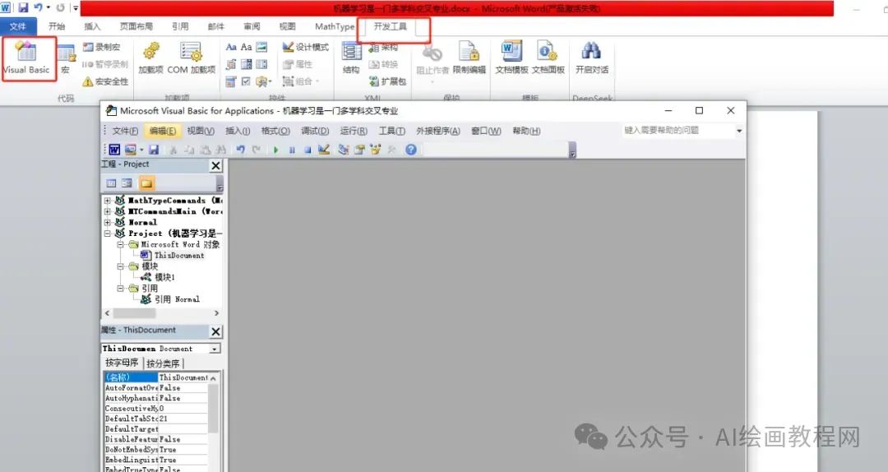This screenshot has height=472, width=888.
Task: Insert the check box content control
Action: (x=246, y=81)
